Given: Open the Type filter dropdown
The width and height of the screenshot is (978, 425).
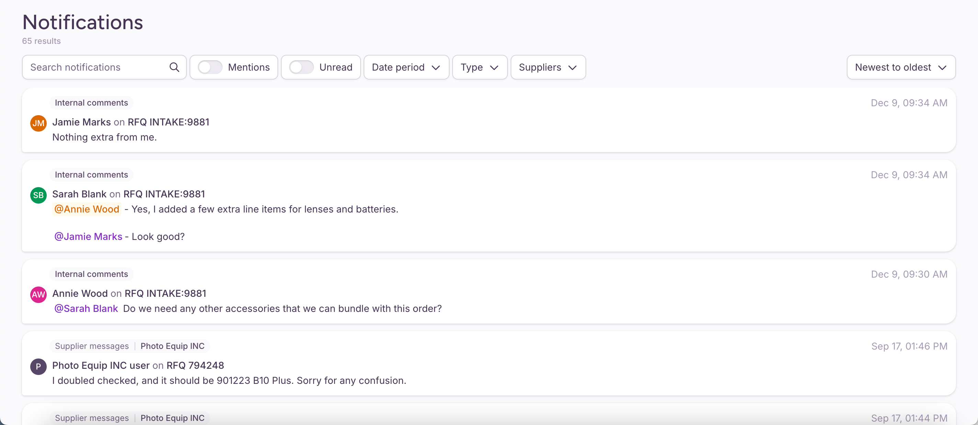Looking at the screenshot, I should pyautogui.click(x=479, y=68).
